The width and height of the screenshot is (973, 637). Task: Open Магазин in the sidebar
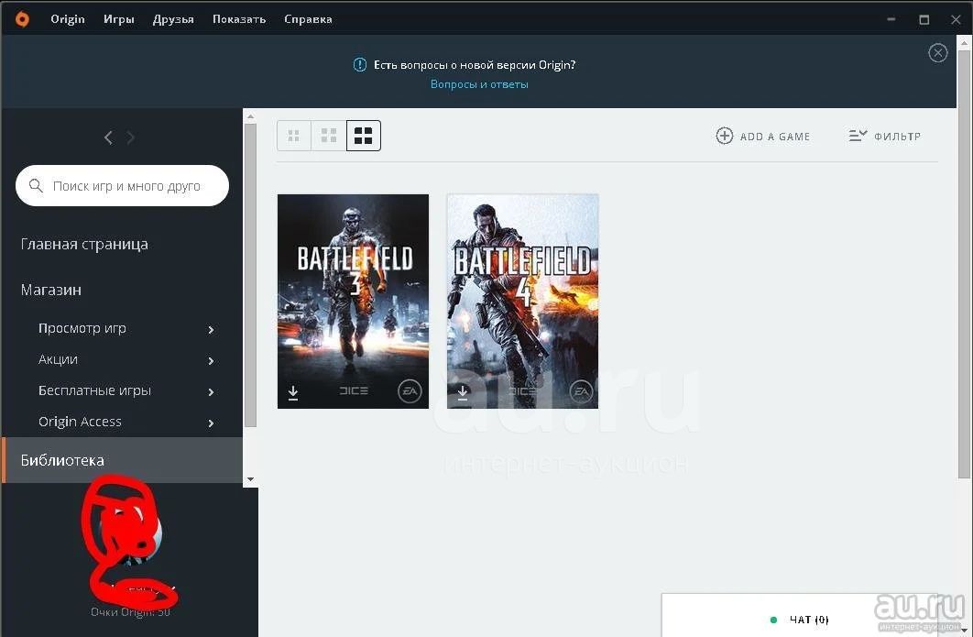51,290
